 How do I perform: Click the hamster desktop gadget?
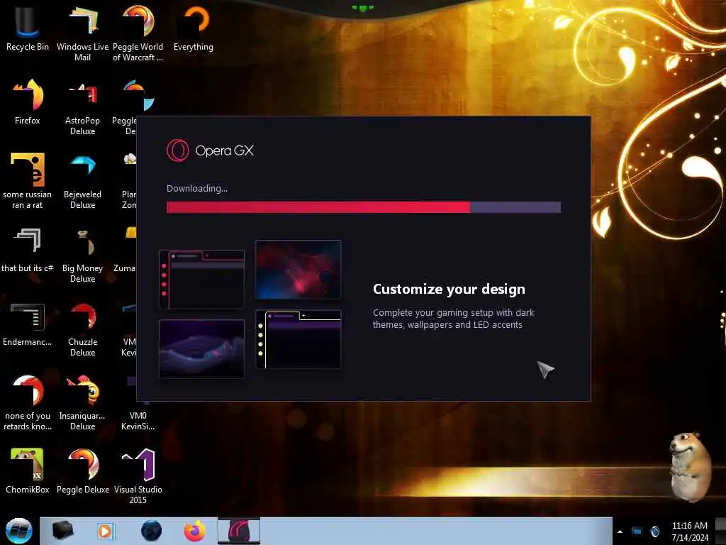point(691,467)
